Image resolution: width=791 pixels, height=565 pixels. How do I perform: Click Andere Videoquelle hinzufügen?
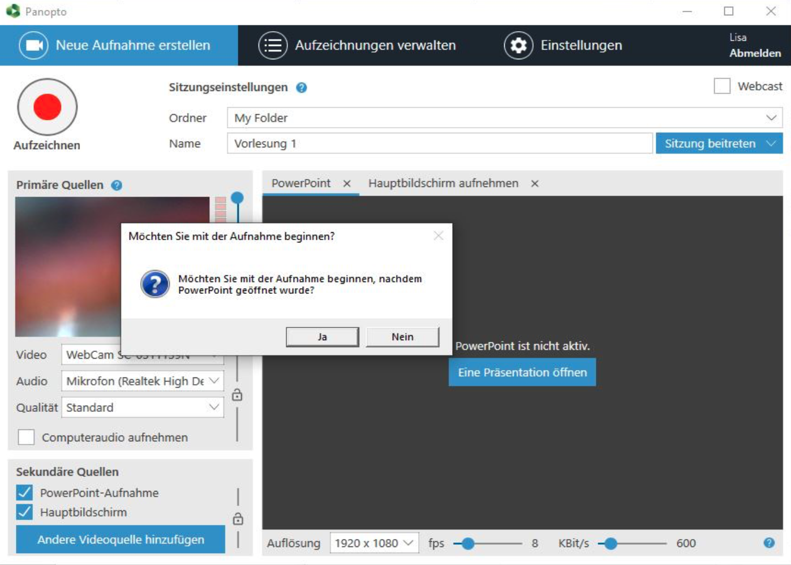coord(121,540)
